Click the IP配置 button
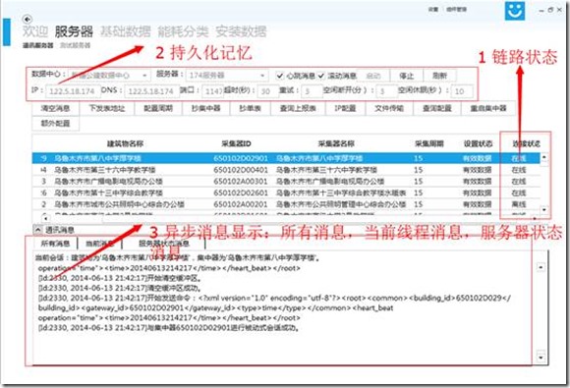Screen dimensions: 570x388 coord(345,108)
